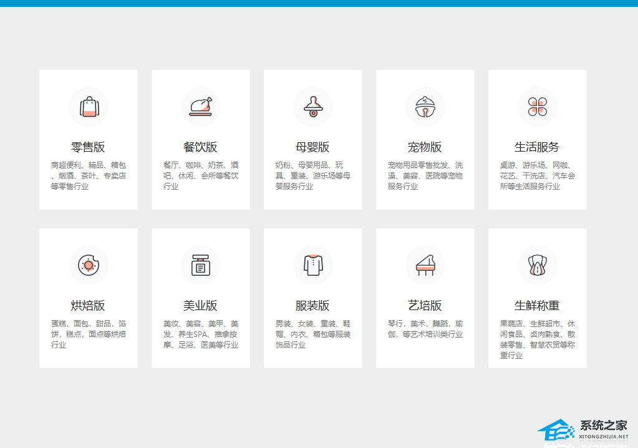Viewport: 638px width, 448px height.
Task: Pick the 生活服务 title
Action: coord(537,147)
